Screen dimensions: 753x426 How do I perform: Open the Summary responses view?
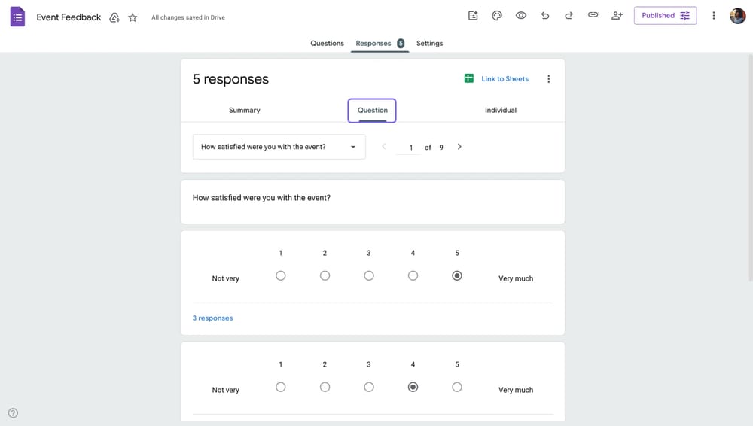coord(245,110)
